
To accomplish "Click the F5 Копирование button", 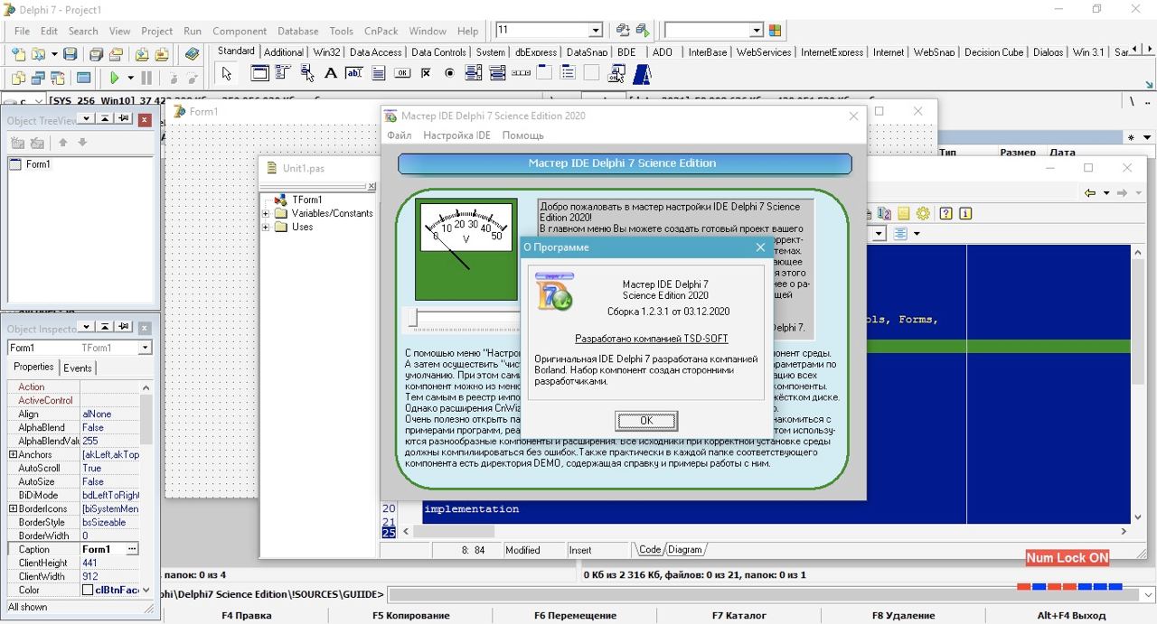I will click(410, 616).
